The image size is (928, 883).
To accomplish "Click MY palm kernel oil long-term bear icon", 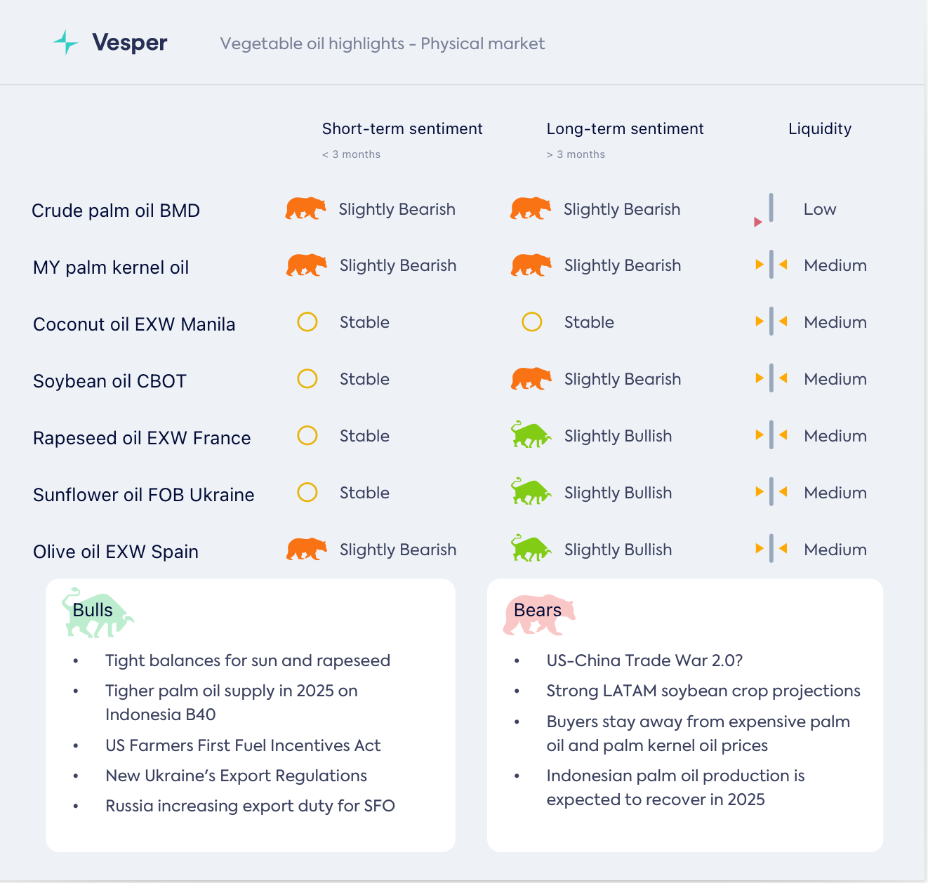I will click(531, 265).
